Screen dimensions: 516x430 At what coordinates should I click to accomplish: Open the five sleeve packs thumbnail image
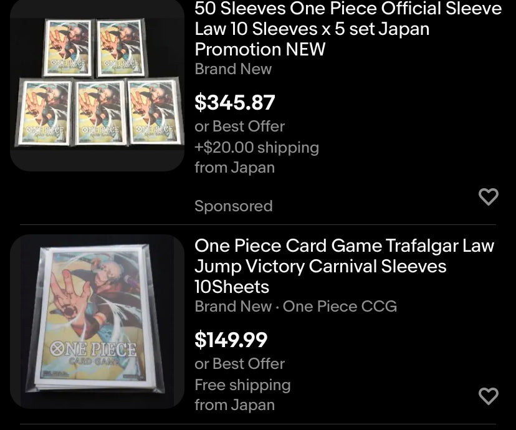[x=97, y=85]
